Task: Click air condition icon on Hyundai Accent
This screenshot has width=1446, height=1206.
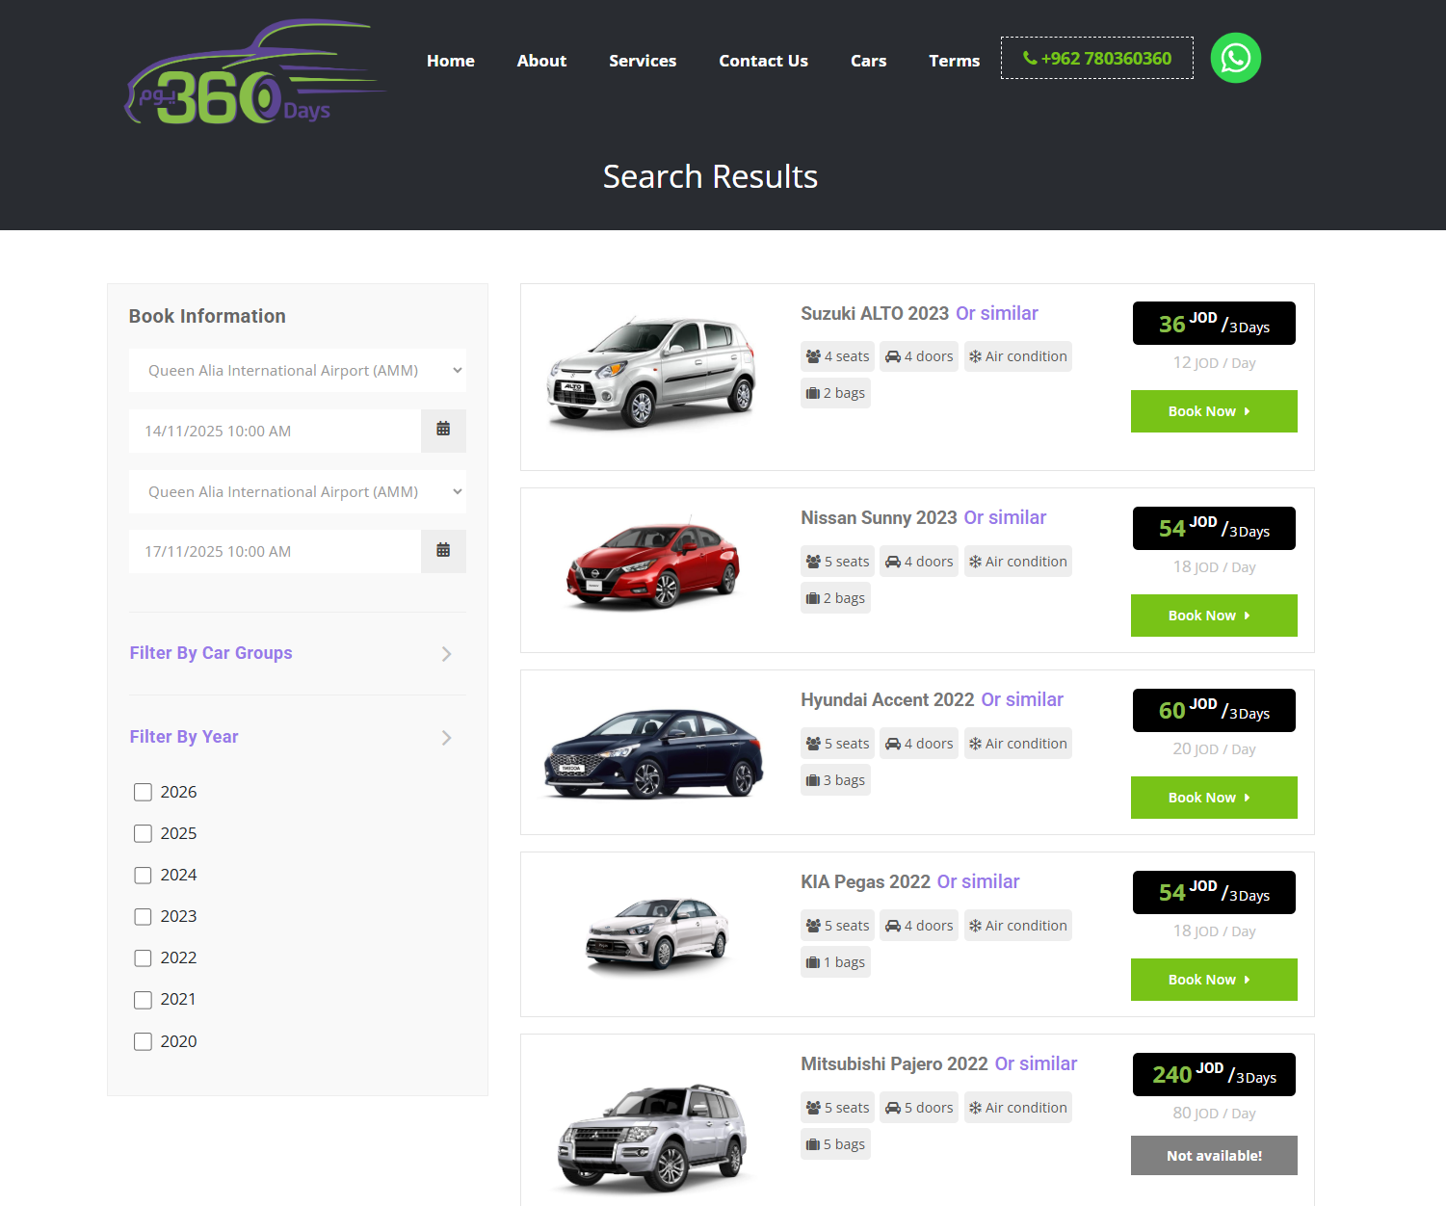Action: [x=975, y=744]
